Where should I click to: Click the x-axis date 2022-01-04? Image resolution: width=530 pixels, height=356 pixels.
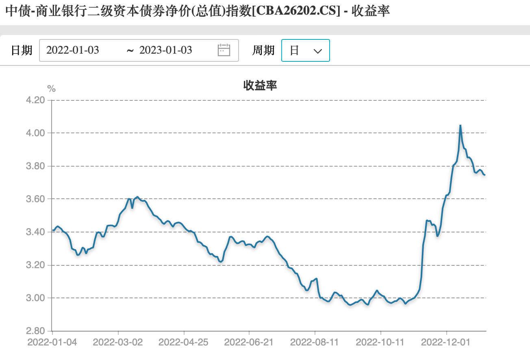click(52, 342)
